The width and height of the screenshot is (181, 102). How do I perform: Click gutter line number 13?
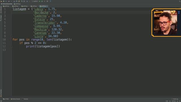point(4,50)
